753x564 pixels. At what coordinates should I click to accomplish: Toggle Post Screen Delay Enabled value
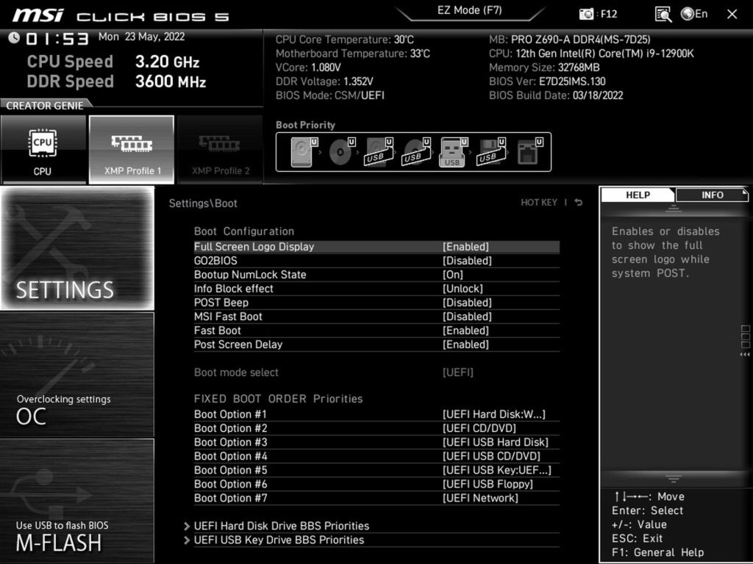465,344
